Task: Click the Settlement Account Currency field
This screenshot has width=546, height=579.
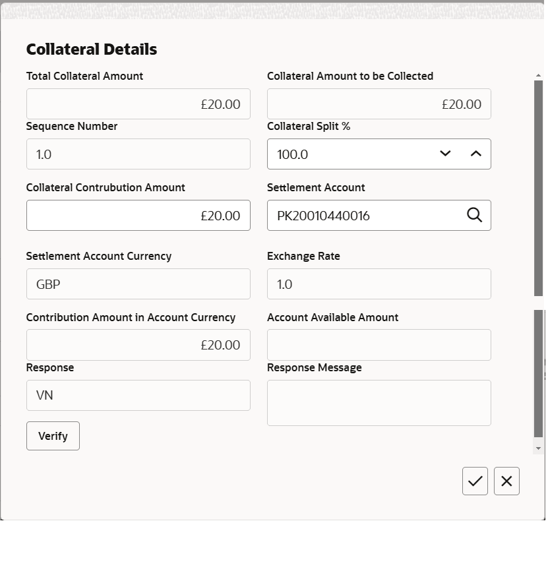Action: pos(138,284)
